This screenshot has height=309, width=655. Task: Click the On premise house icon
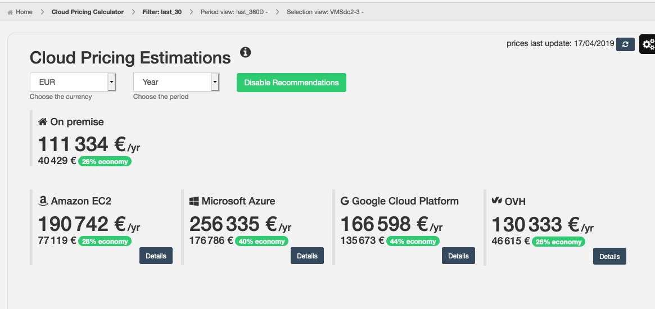[43, 122]
